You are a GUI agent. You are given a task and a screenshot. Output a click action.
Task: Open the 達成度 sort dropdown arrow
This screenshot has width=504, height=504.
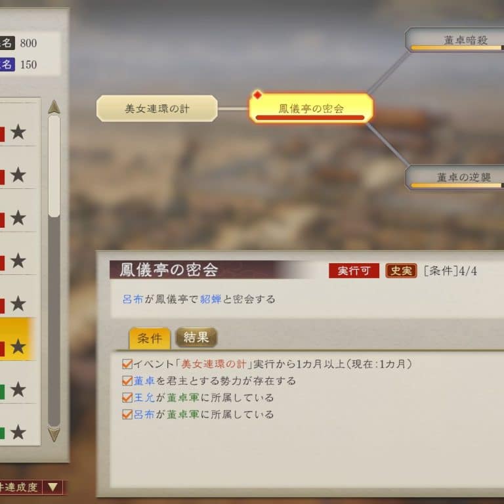[53, 487]
